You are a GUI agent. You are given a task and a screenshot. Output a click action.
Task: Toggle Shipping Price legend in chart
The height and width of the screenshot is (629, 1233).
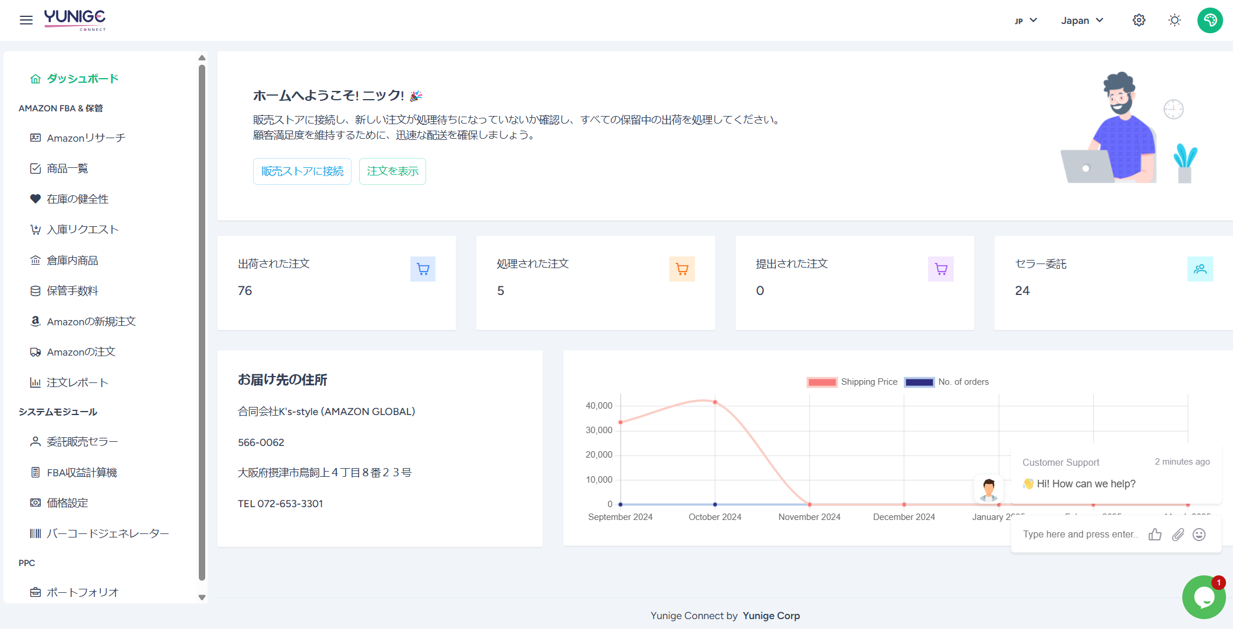coord(852,382)
